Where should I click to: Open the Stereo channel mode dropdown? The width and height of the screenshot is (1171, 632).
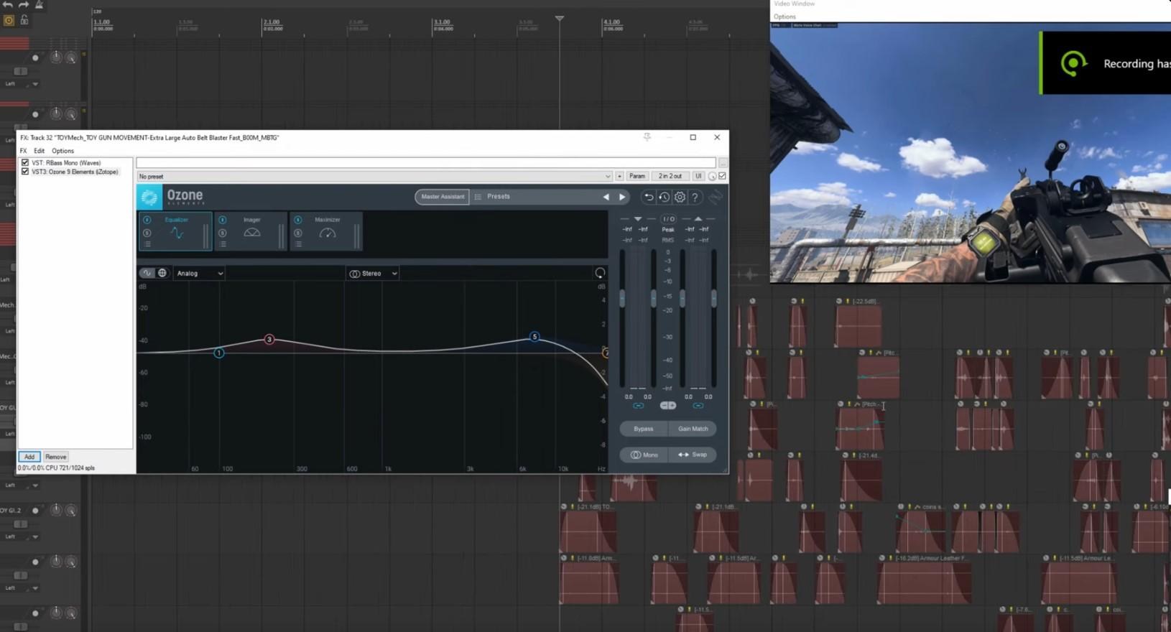[373, 273]
